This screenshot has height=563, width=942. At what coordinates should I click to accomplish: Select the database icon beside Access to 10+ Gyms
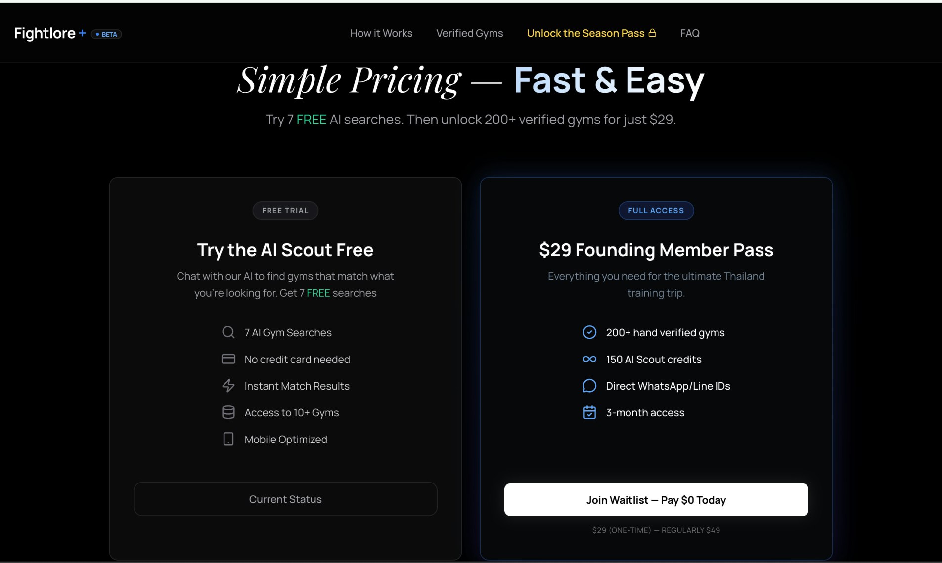coord(228,412)
